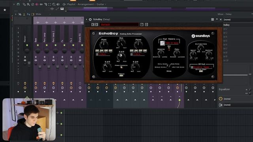Toggle the green mute light on Bass track
253x142 pixels.
click(x=38, y=45)
